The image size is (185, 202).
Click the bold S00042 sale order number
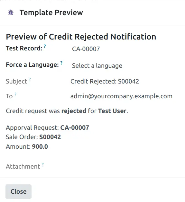(x=50, y=137)
